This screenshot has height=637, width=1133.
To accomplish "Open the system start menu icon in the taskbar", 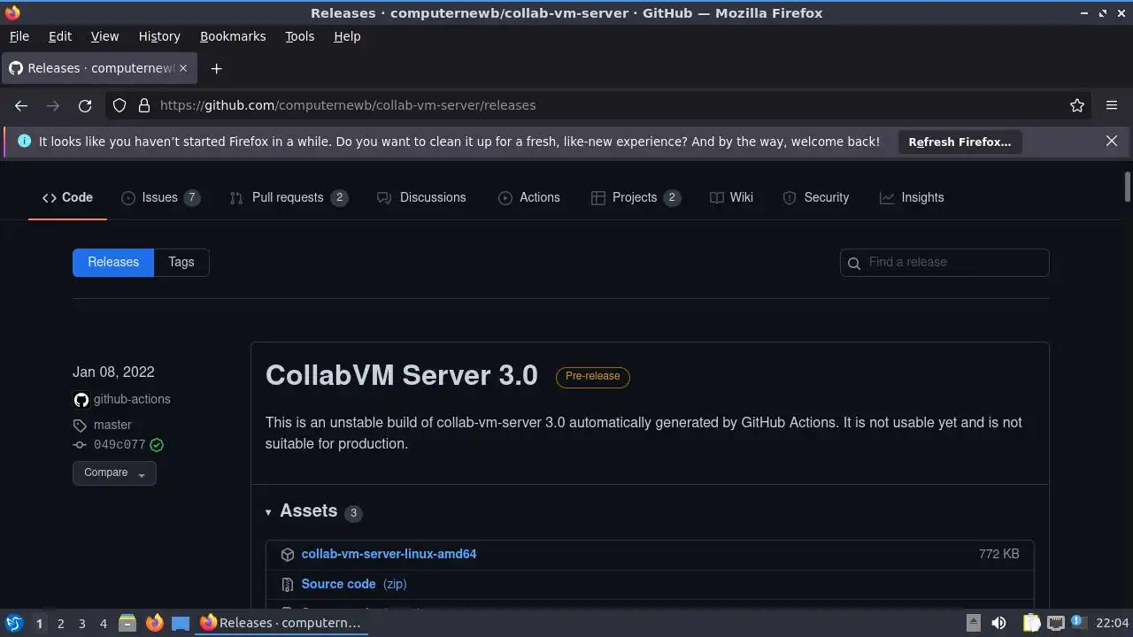I will (13, 623).
